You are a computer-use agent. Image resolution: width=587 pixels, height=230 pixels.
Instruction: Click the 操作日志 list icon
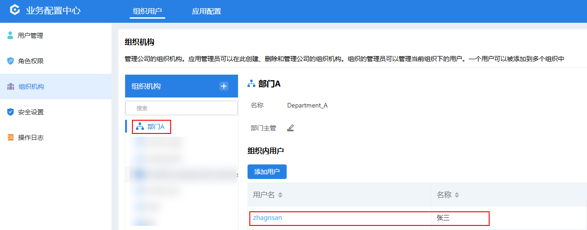tap(10, 138)
